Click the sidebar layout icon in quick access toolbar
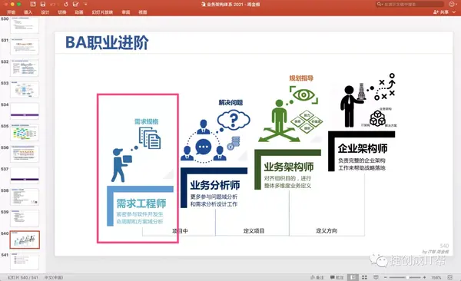This screenshot has width=461, height=281. tap(33, 4)
